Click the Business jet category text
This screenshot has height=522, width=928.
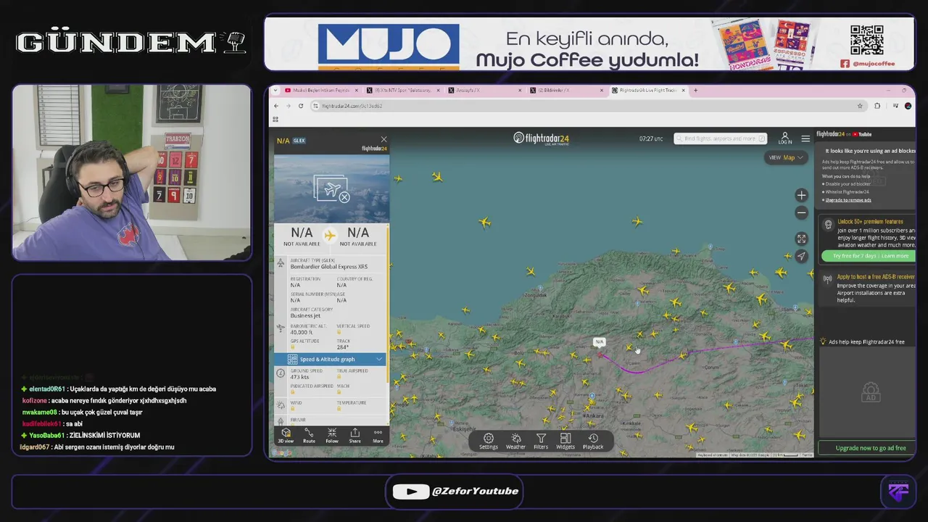tap(305, 315)
